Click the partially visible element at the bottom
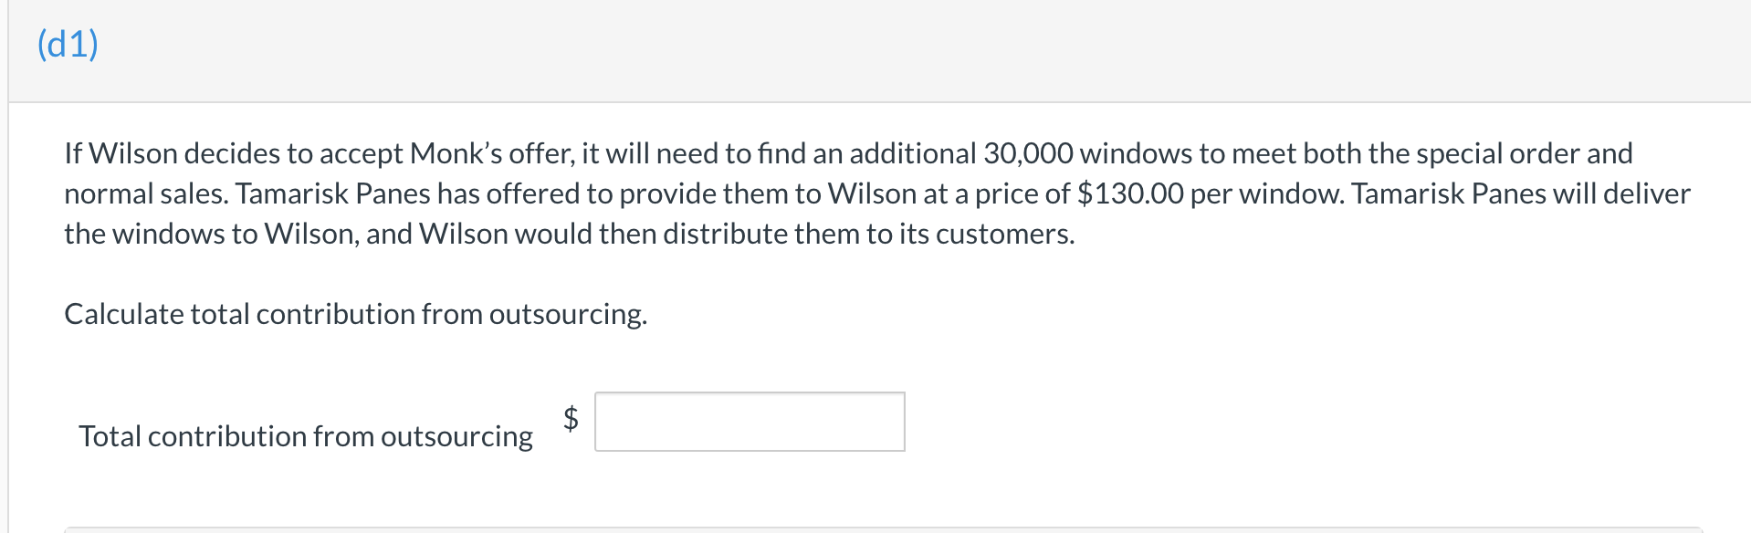 point(875,529)
